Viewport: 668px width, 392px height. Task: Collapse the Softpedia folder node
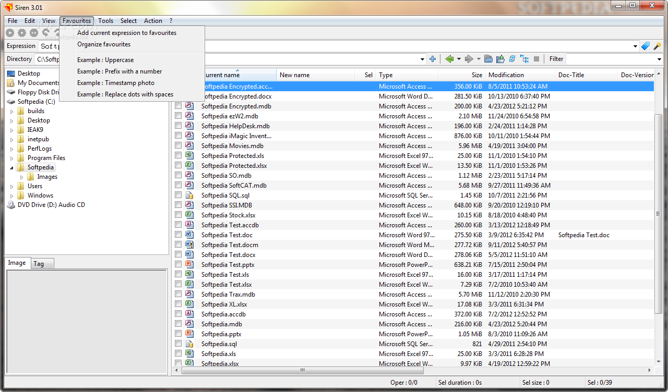pos(12,167)
